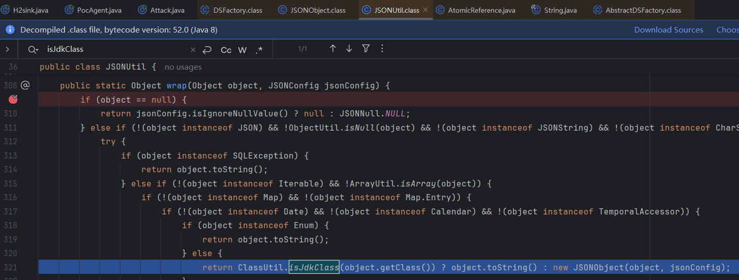
Task: Switch to the H2sink.java tab
Action: coord(25,10)
